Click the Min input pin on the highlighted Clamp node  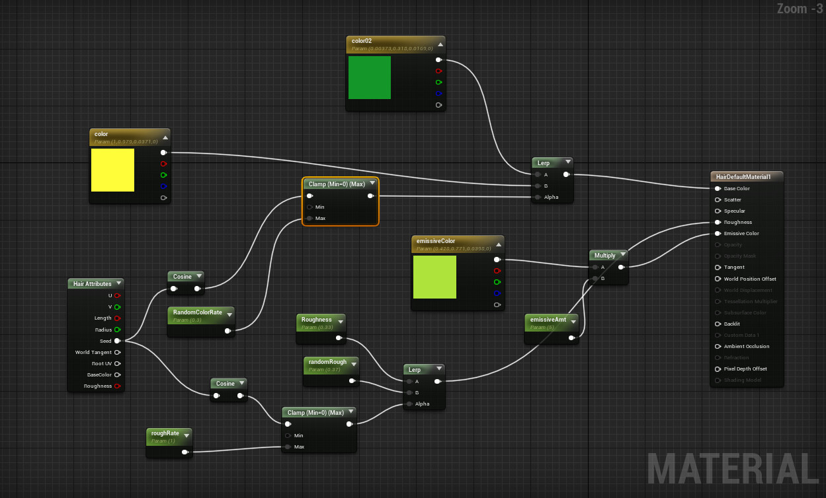(309, 207)
